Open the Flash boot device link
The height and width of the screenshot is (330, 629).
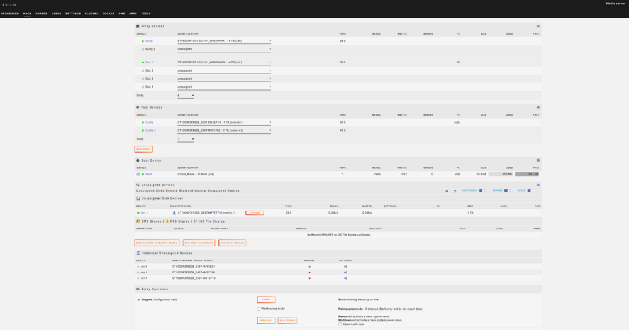[x=149, y=174]
